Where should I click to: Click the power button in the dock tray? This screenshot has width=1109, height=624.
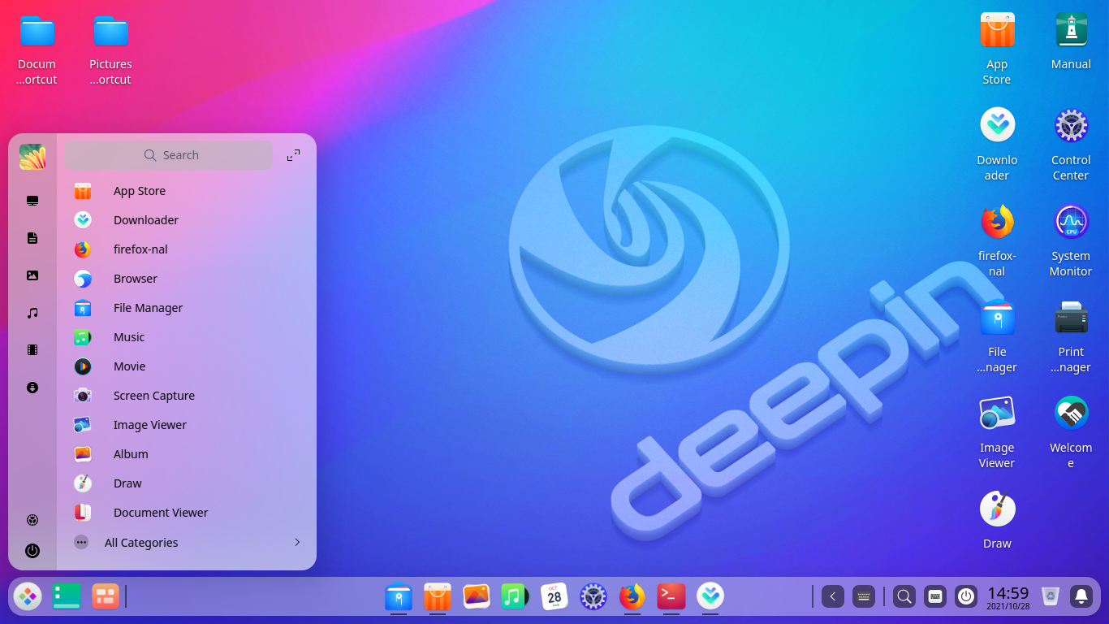click(x=966, y=597)
